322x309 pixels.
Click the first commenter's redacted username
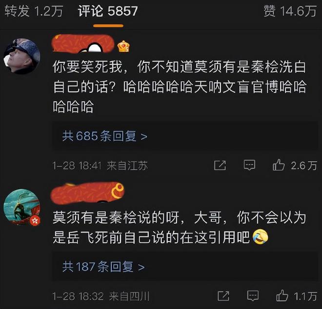click(83, 44)
